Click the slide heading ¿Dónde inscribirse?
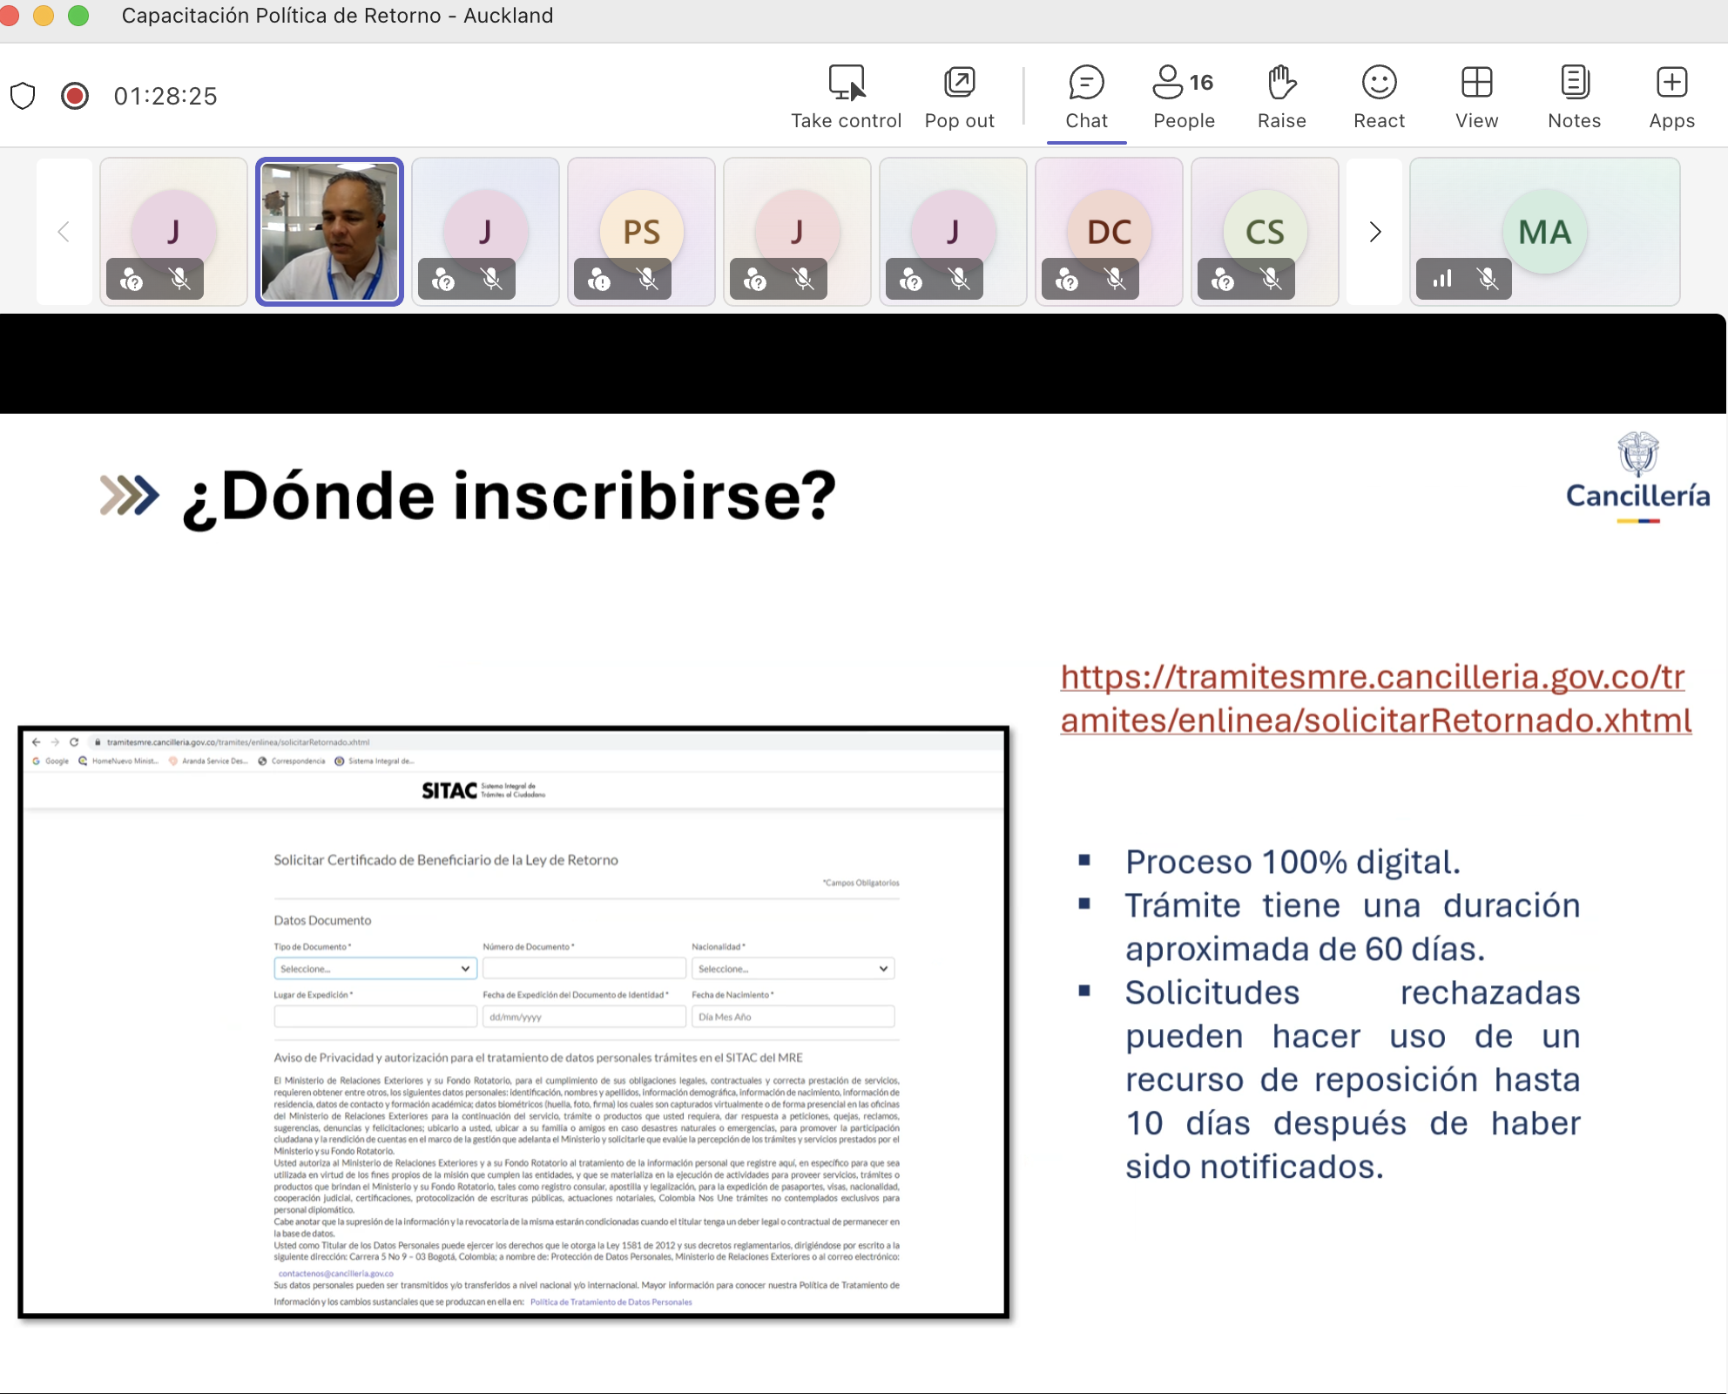This screenshot has width=1728, height=1394. coord(510,496)
